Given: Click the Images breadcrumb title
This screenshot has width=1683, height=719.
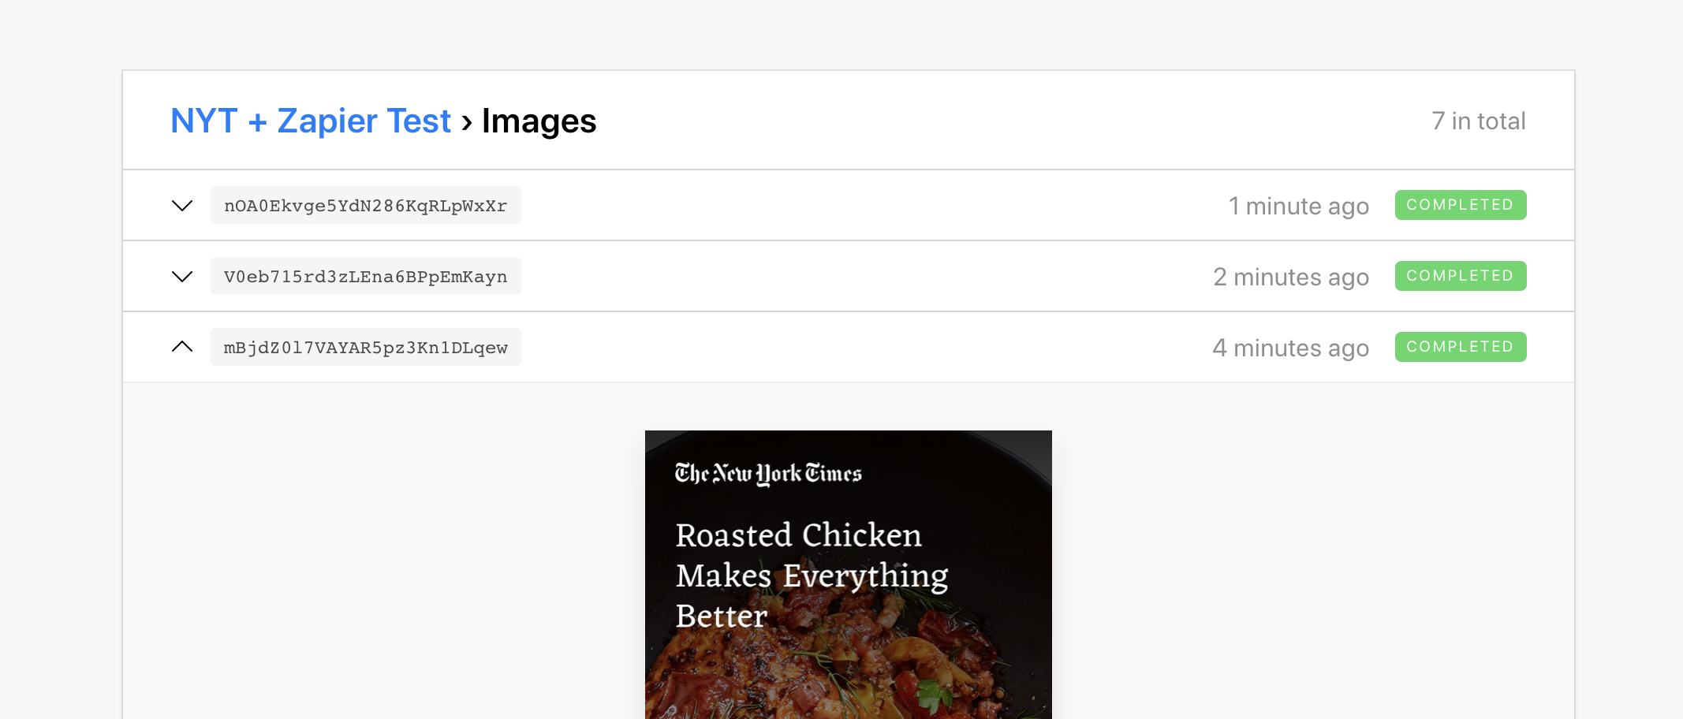Looking at the screenshot, I should click(539, 121).
